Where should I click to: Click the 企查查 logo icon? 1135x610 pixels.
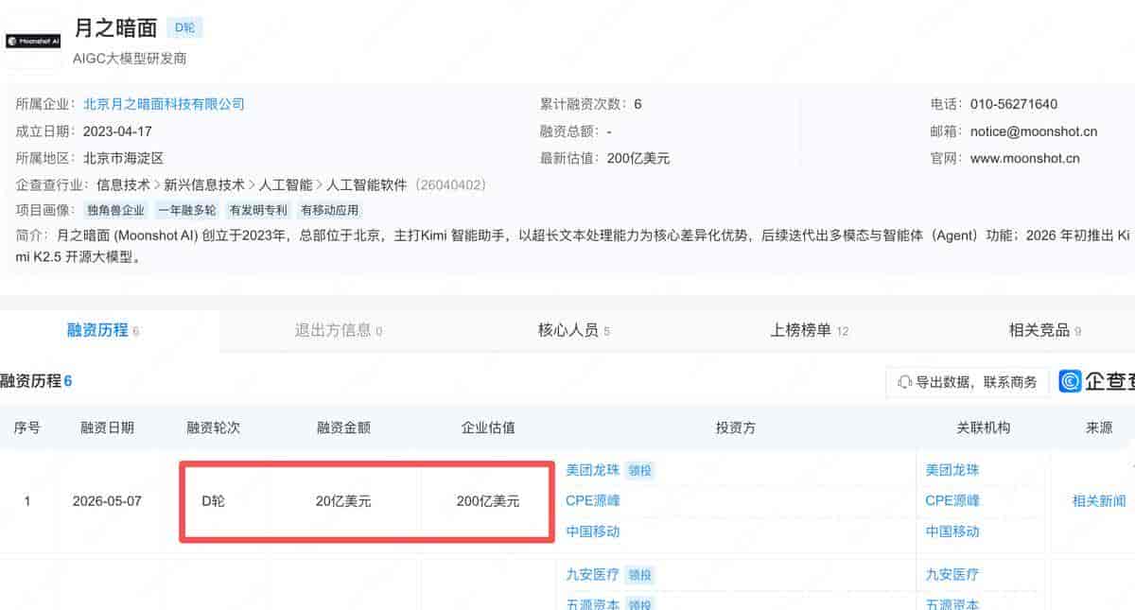[x=1070, y=382]
